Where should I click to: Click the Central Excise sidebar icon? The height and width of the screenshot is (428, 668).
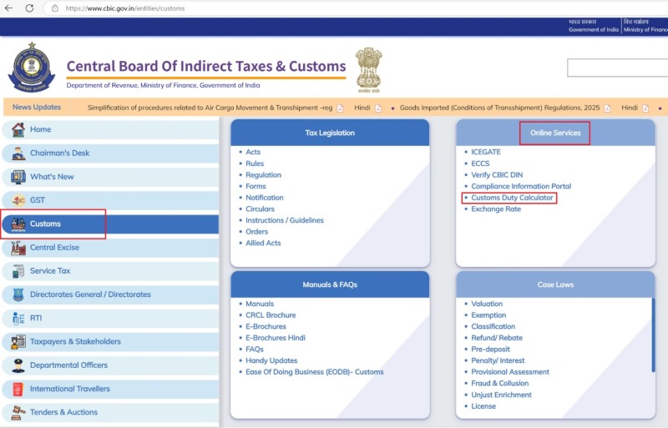point(18,248)
